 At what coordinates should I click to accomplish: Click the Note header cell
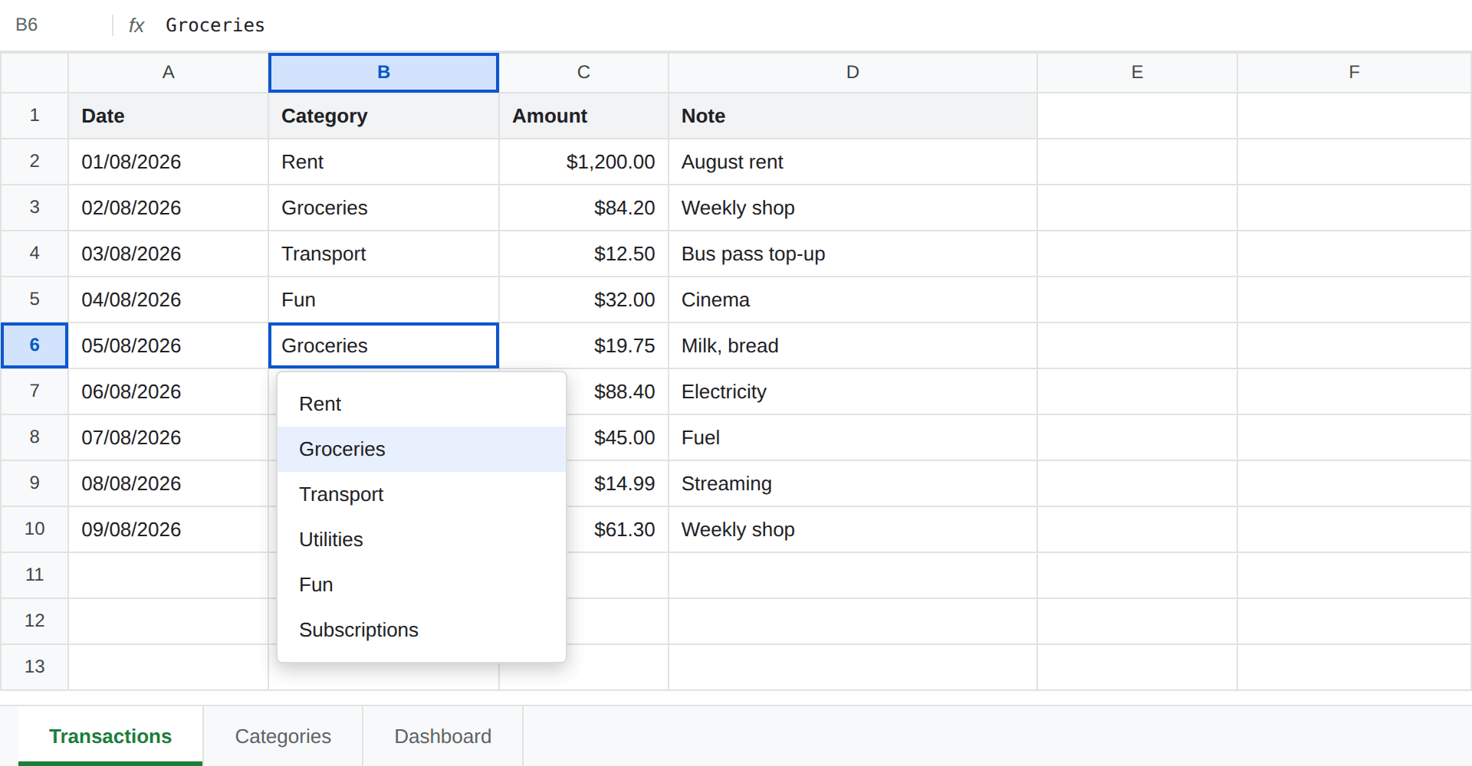pyautogui.click(x=853, y=116)
